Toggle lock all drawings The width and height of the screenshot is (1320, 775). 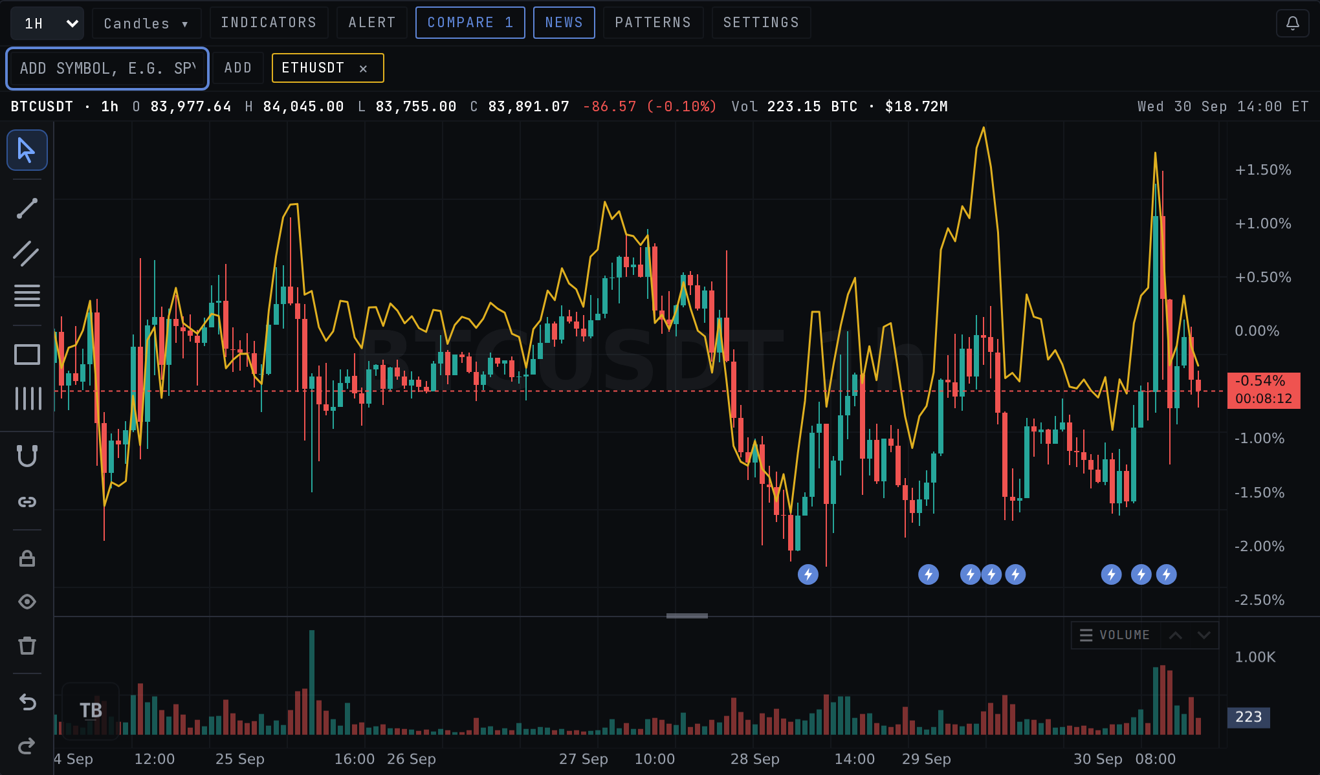(27, 558)
